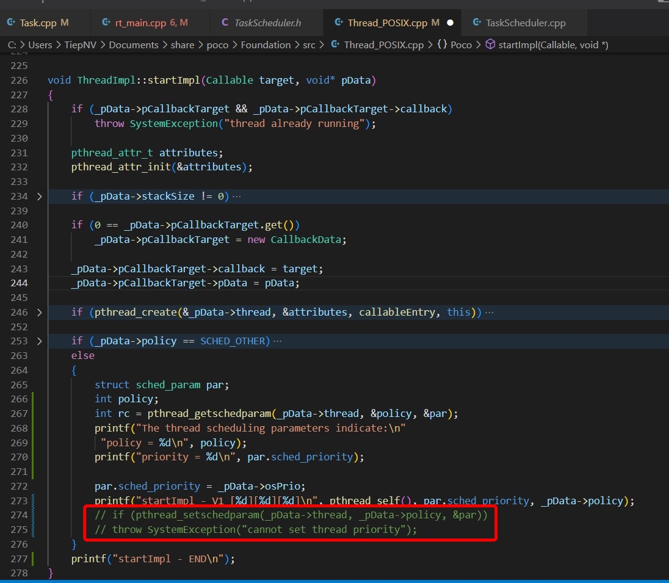Click SCHED_OTHER constant on line 253
This screenshot has width=669, height=583.
233,341
